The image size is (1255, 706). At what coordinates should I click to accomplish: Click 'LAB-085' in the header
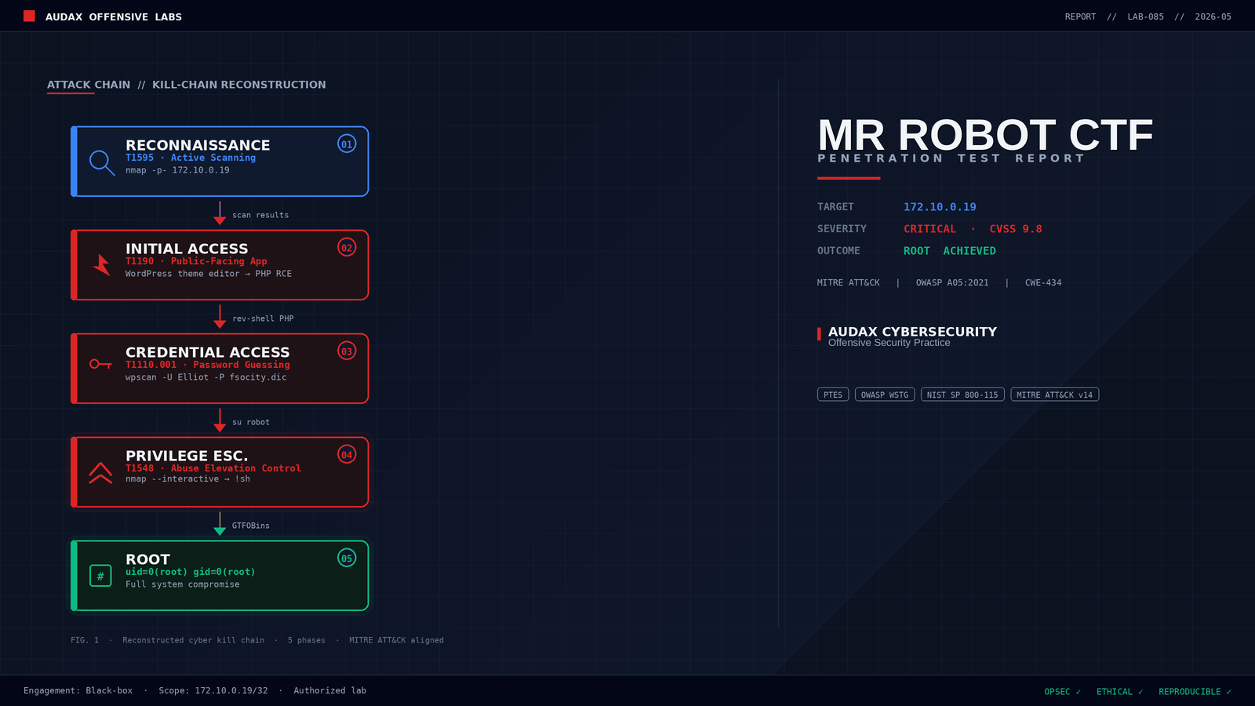tap(1146, 16)
